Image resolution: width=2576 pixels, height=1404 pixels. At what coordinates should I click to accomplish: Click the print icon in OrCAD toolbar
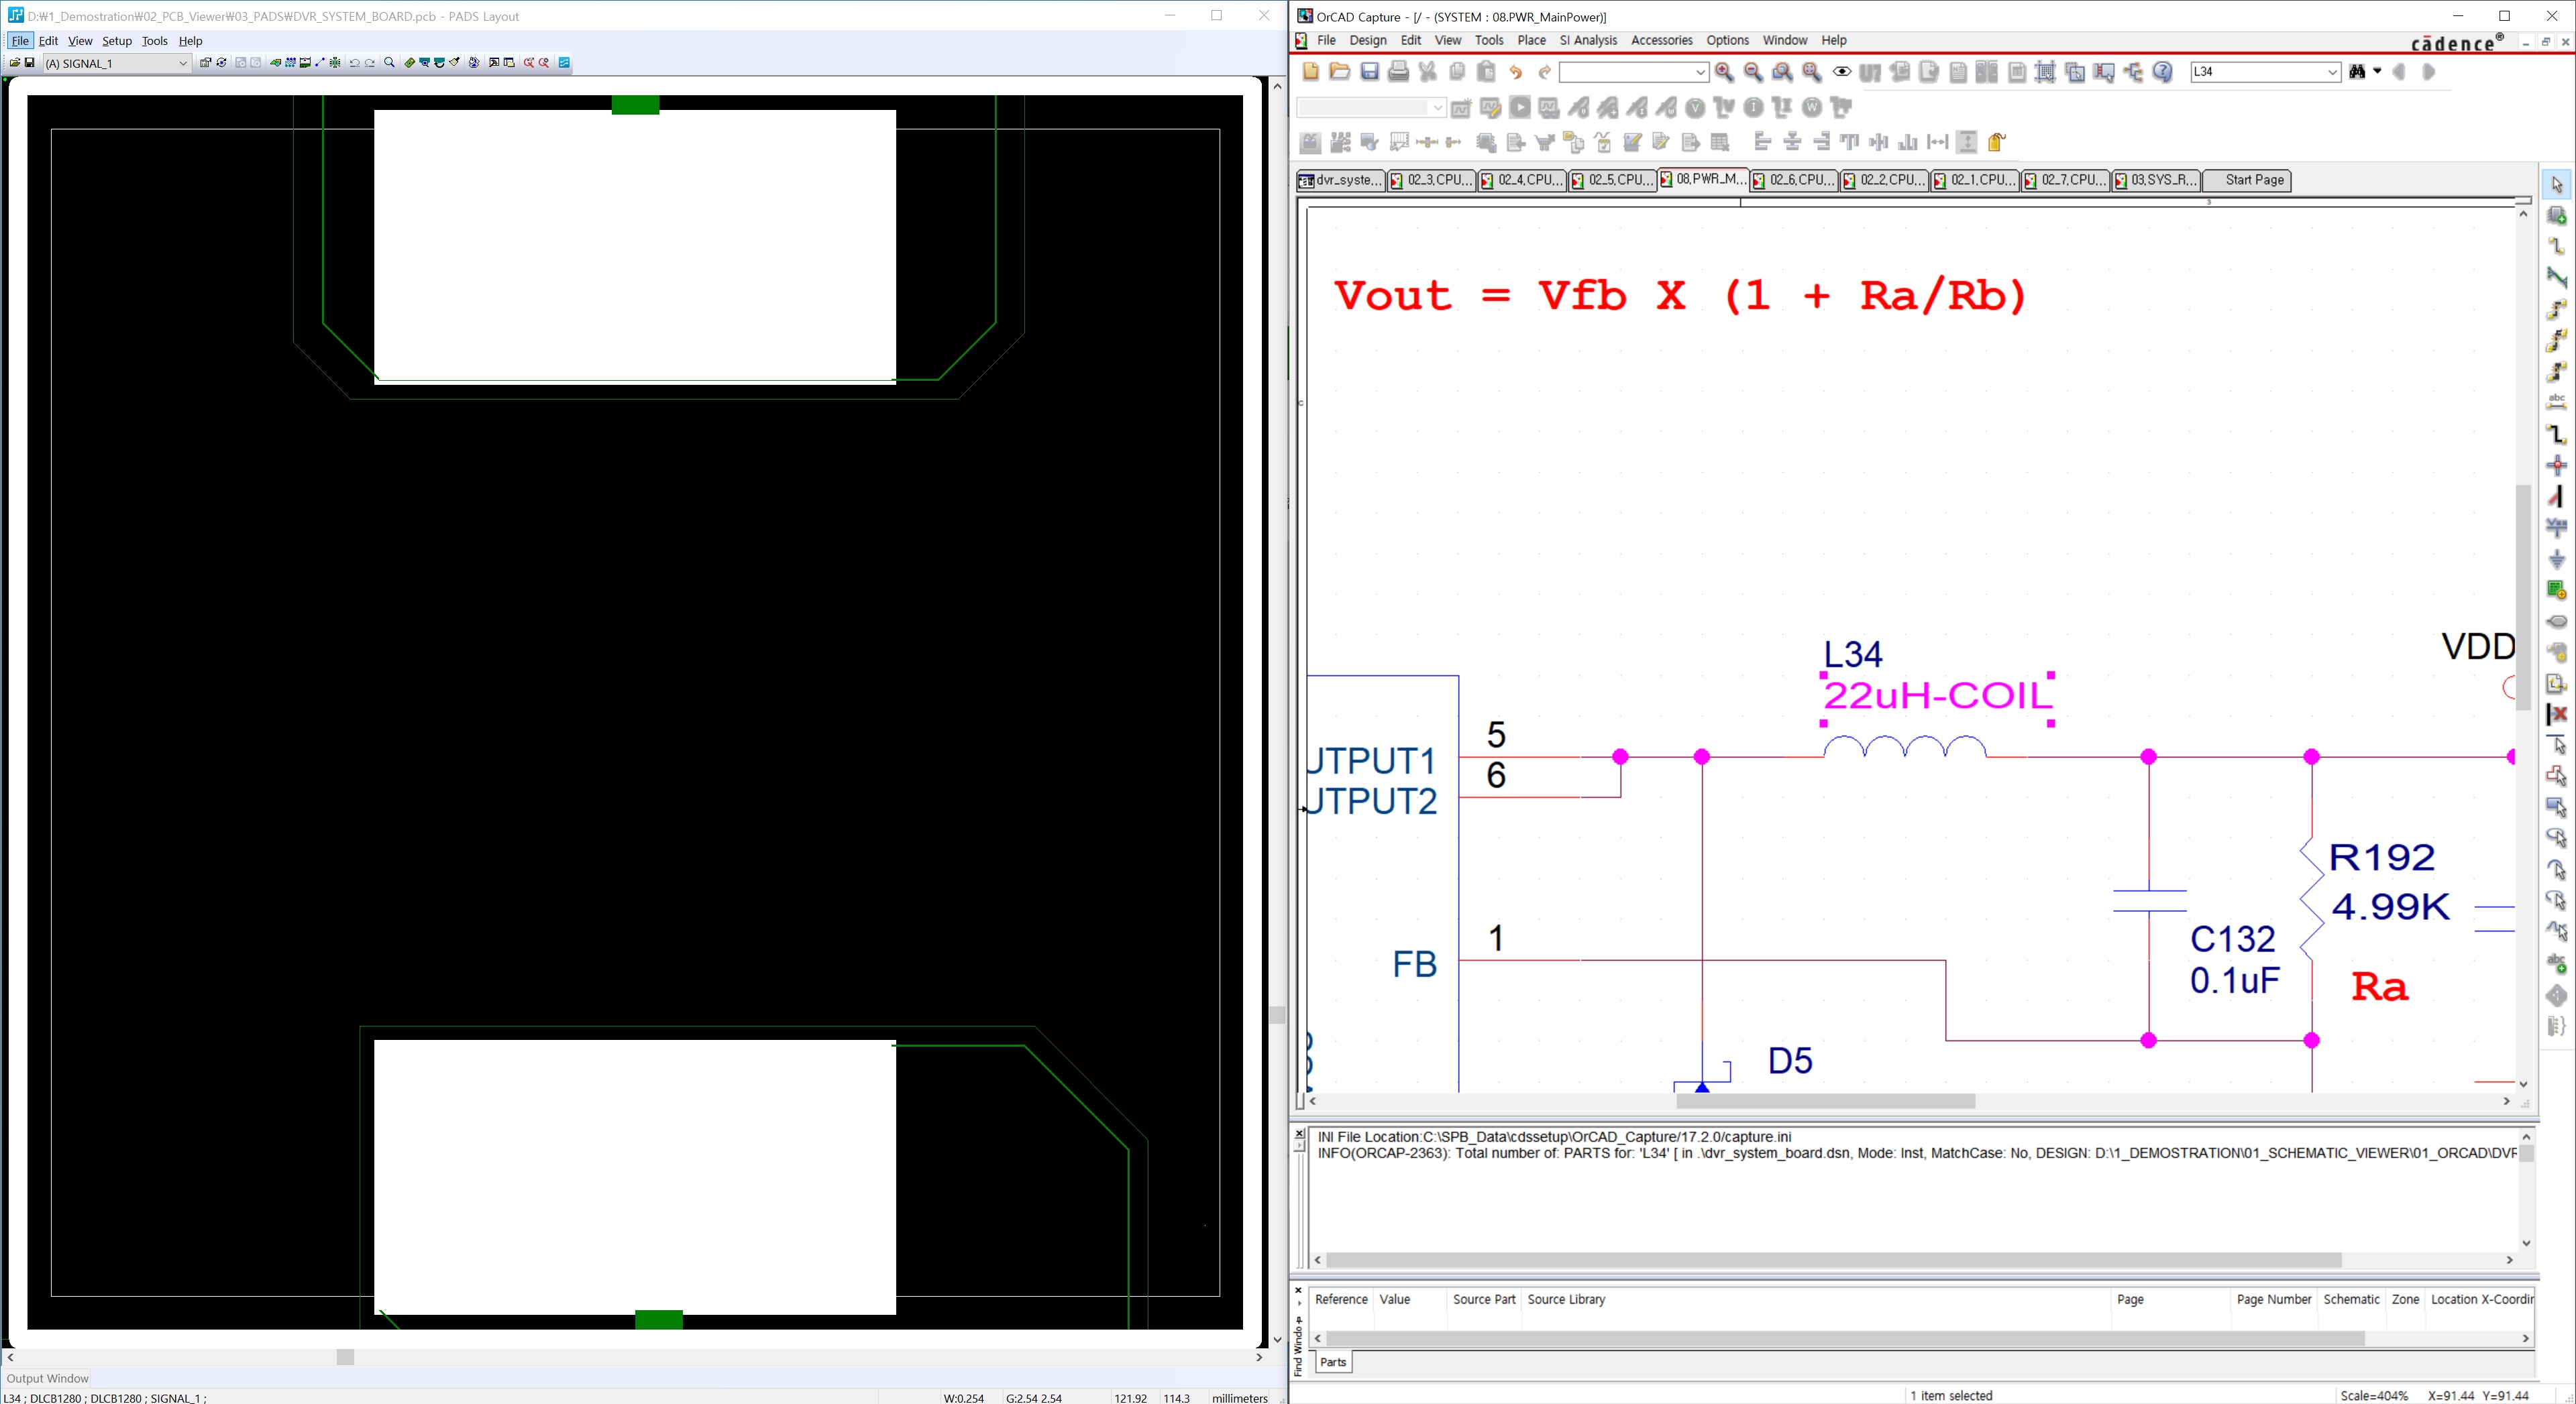[x=1399, y=72]
